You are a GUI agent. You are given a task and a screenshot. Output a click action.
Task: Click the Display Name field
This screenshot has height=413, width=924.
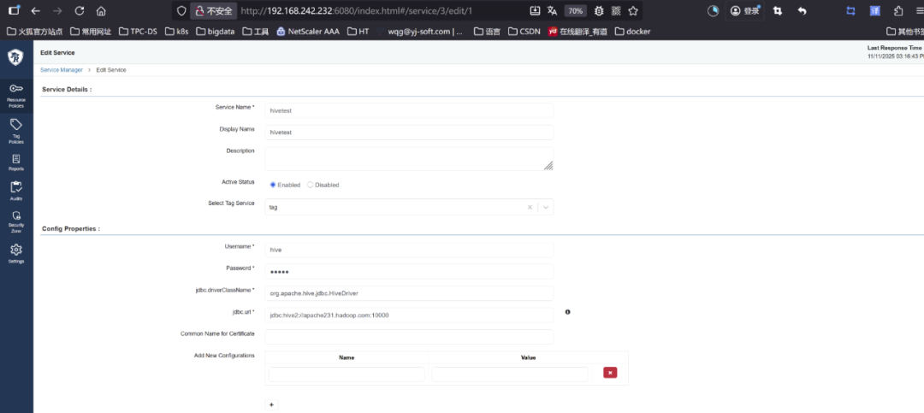point(409,132)
